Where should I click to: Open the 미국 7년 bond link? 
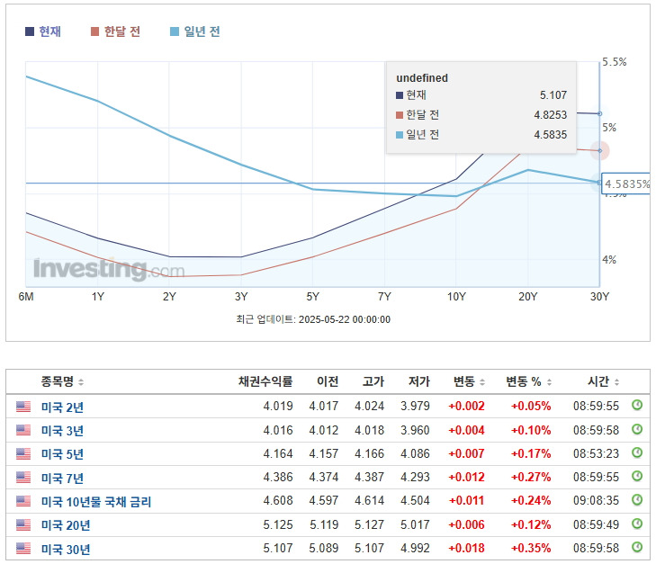point(62,478)
